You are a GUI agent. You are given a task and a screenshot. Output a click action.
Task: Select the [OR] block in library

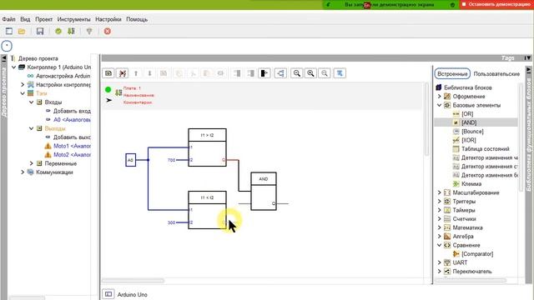coord(467,114)
